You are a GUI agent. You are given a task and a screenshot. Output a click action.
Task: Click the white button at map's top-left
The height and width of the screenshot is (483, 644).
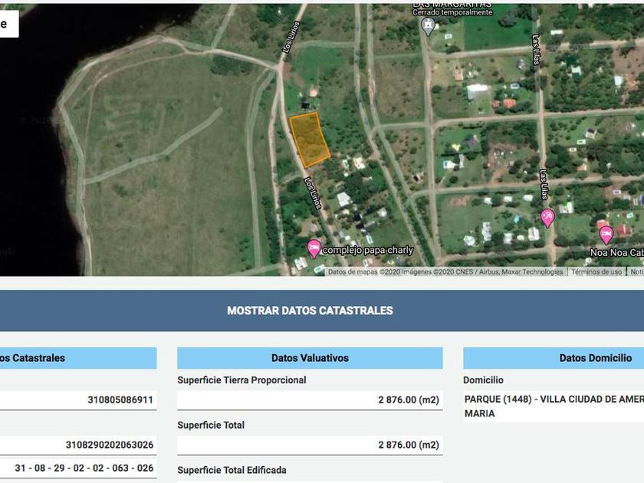click(8, 24)
